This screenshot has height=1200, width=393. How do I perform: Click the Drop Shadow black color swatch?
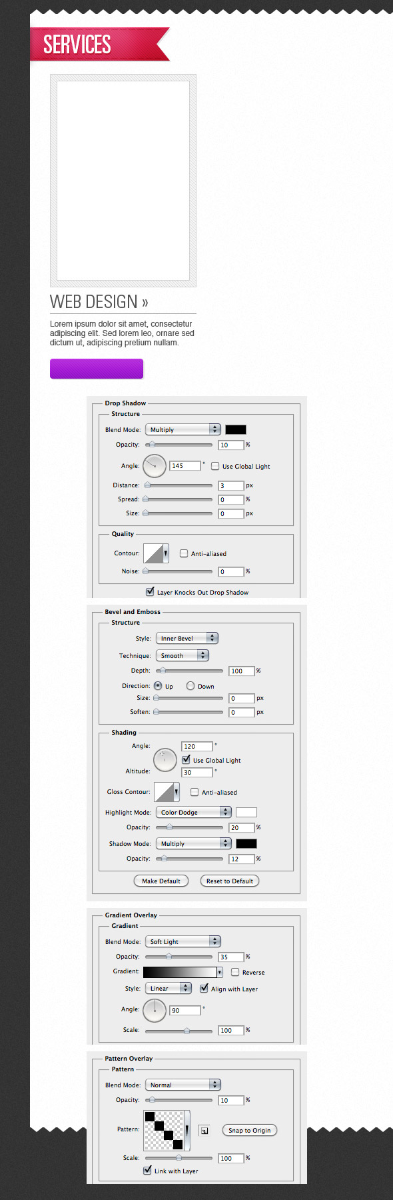click(236, 429)
